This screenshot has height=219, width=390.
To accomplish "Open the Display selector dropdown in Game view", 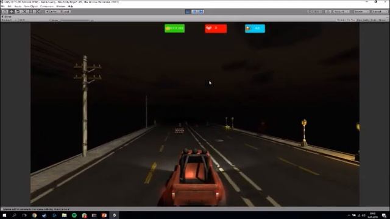I will 9,20.
